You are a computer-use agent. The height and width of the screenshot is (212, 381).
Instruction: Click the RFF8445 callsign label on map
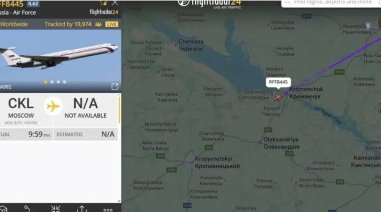tap(278, 82)
